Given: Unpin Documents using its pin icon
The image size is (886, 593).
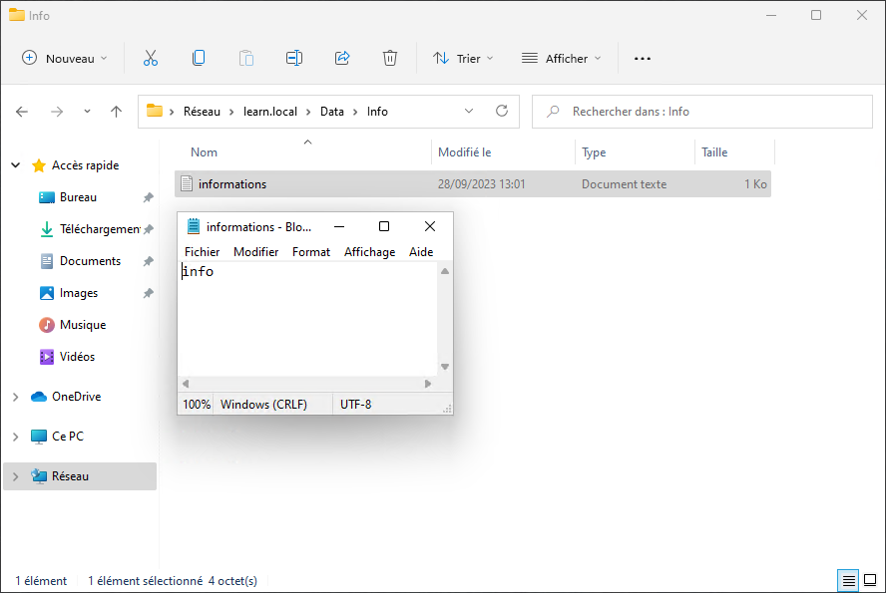Looking at the screenshot, I should [x=148, y=261].
